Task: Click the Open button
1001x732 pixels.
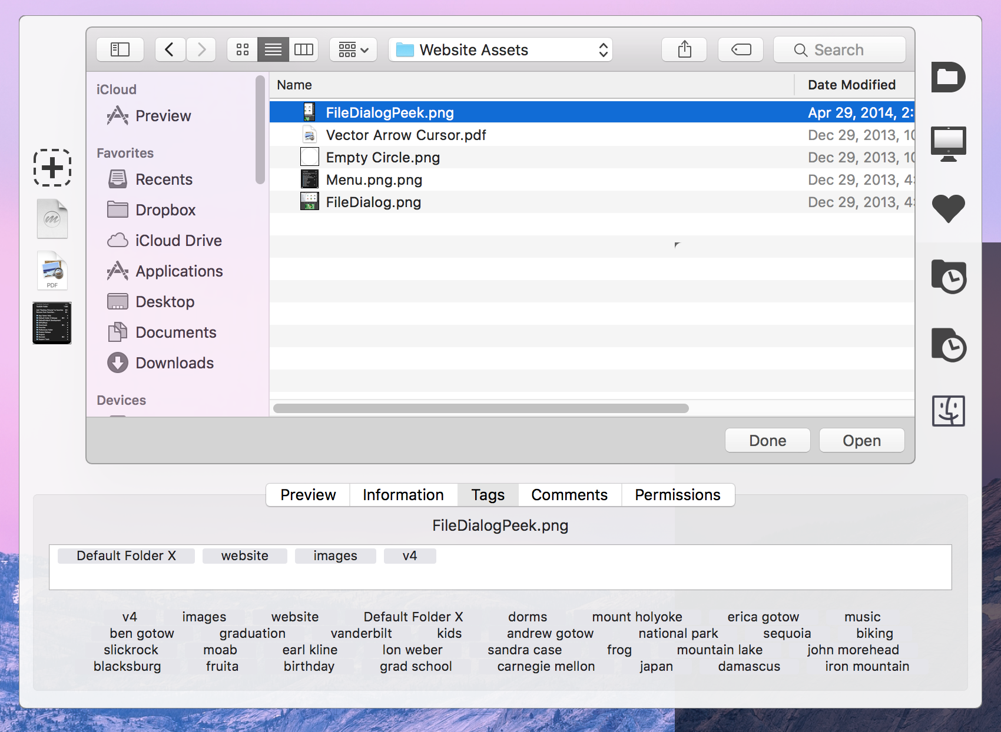Action: tap(862, 441)
